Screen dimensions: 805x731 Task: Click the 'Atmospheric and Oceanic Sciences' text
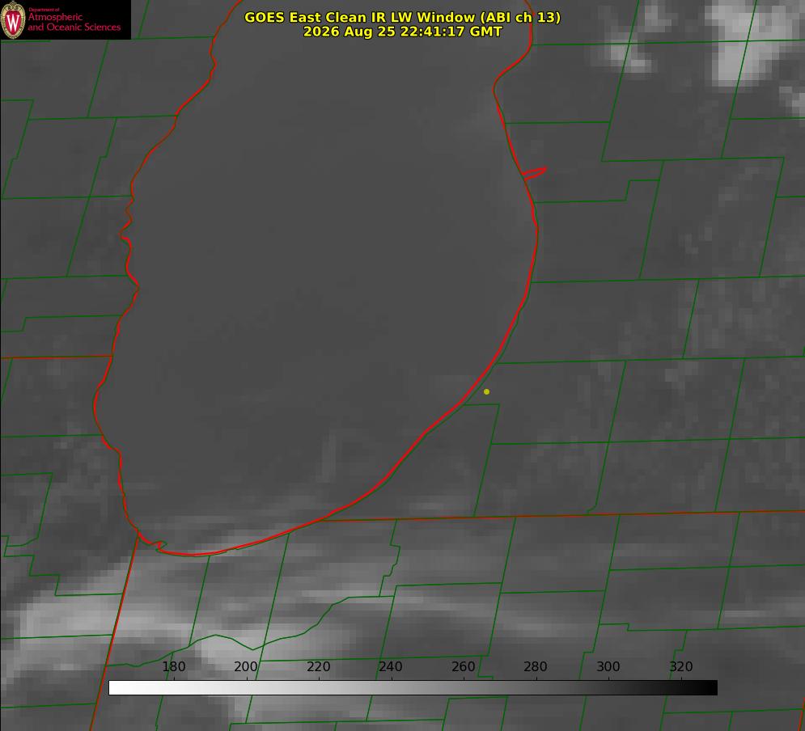(x=74, y=22)
